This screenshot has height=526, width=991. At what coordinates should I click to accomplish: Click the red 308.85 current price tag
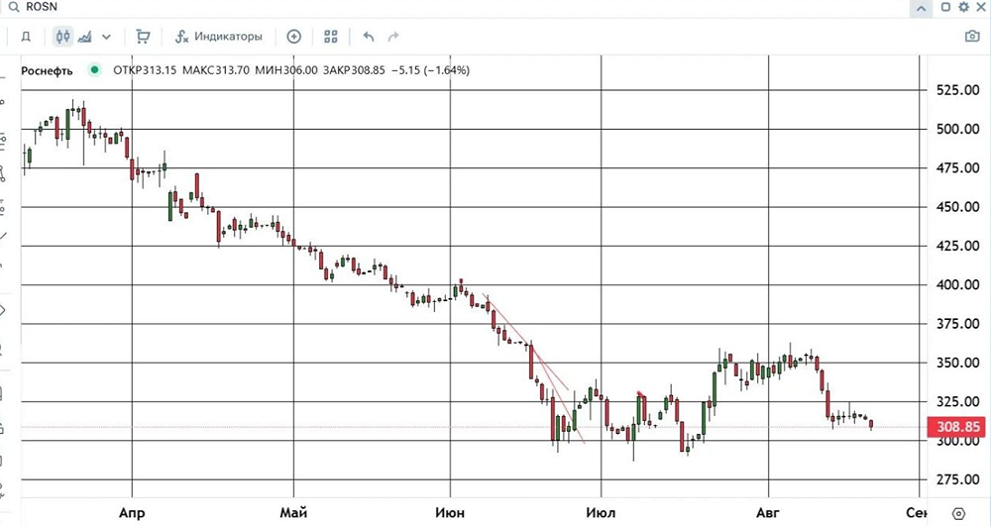(x=955, y=427)
